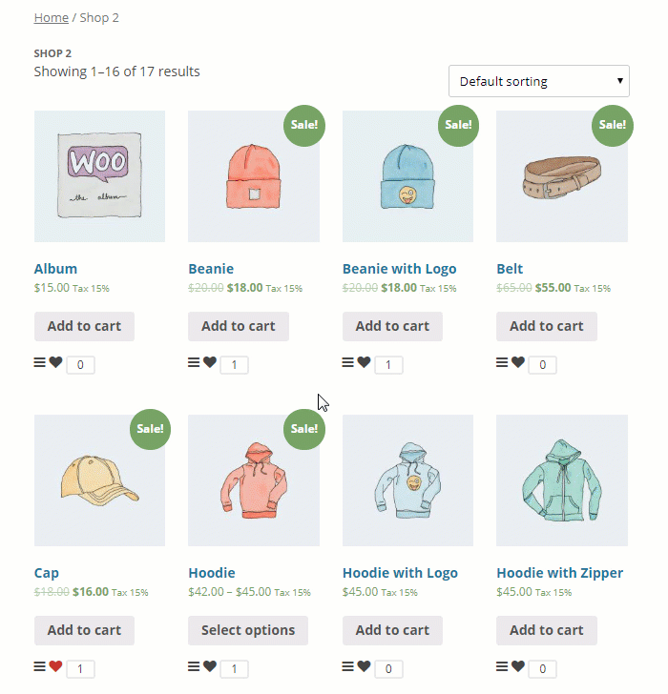This screenshot has height=694, width=668.
Task: Click the list icon under Belt
Action: (x=502, y=362)
